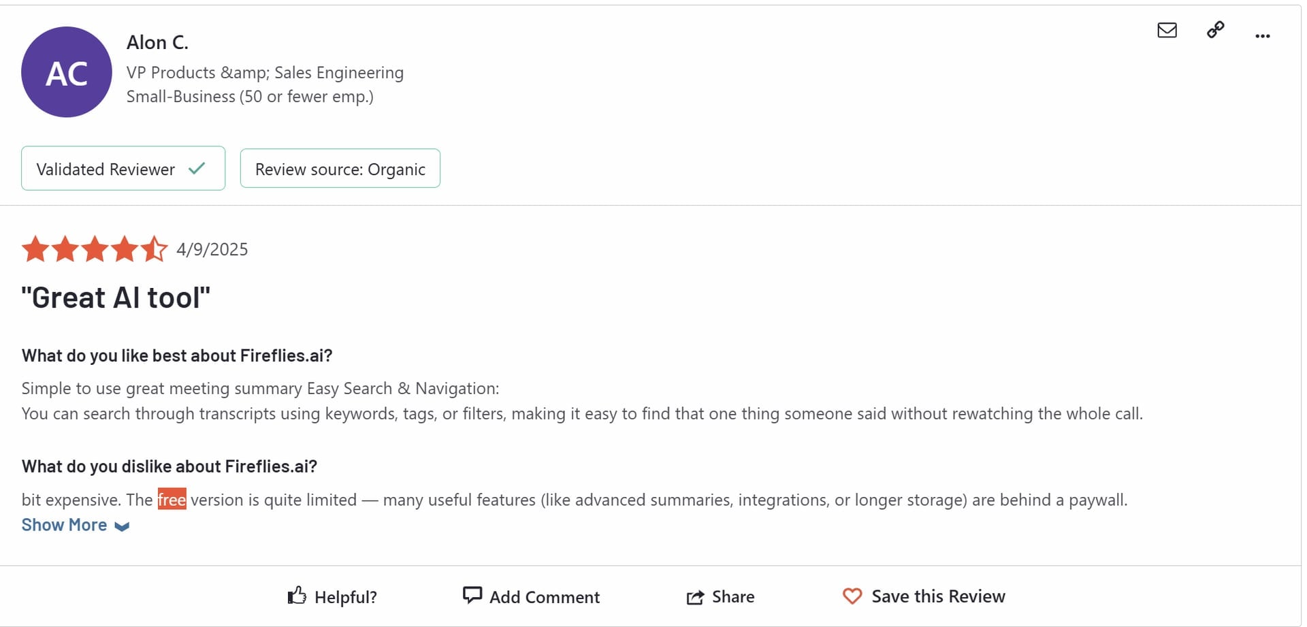
Task: Click the highlighted word "free"
Action: pyautogui.click(x=172, y=500)
